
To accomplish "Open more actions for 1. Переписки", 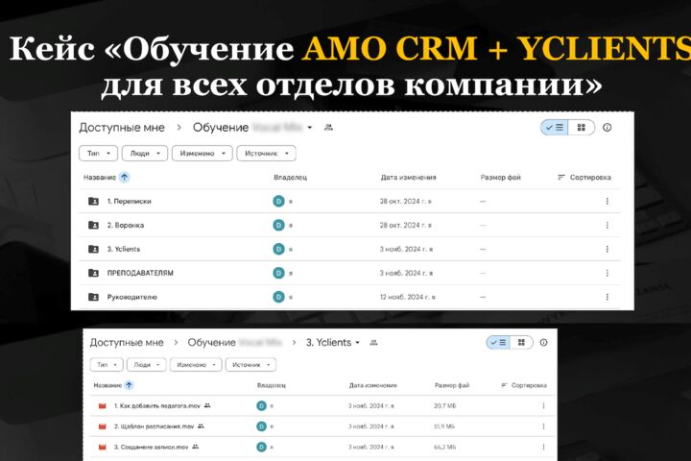I will pos(608,201).
